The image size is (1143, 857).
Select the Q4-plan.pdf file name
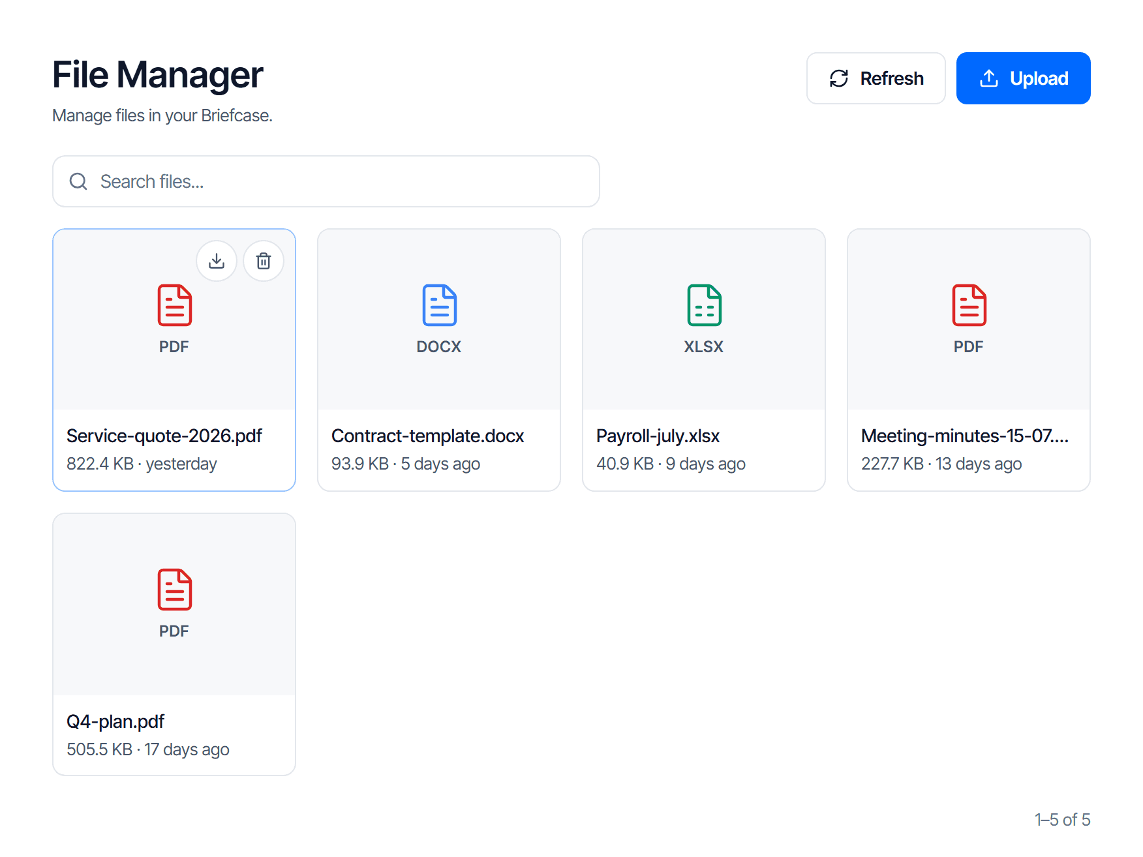tap(115, 721)
